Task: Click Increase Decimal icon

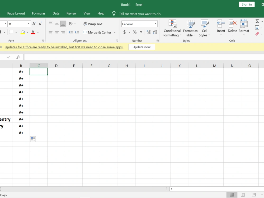Action: tap(148, 32)
